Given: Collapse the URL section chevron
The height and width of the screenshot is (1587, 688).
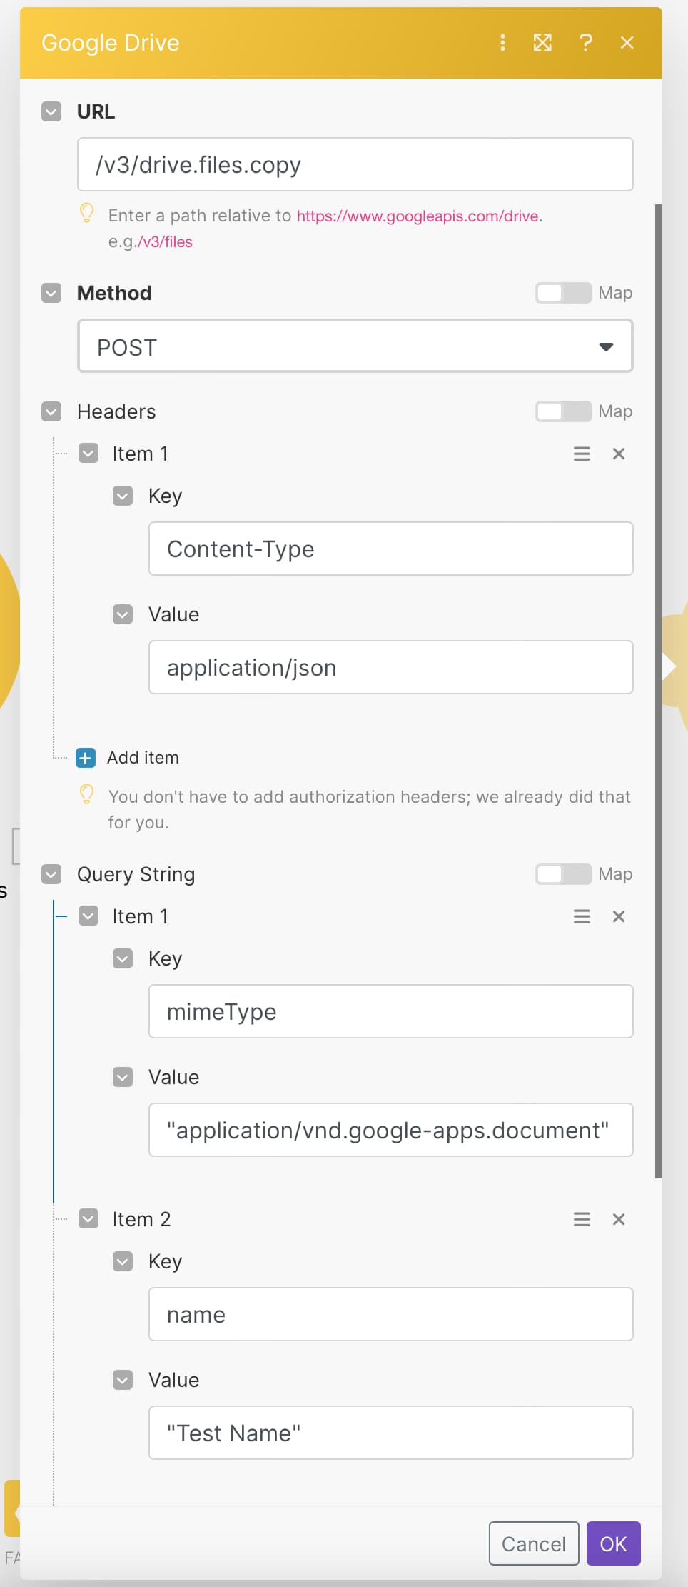Looking at the screenshot, I should (x=51, y=111).
